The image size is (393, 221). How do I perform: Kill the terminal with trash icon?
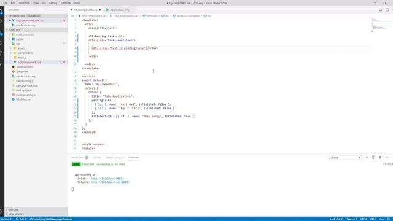[380, 157]
